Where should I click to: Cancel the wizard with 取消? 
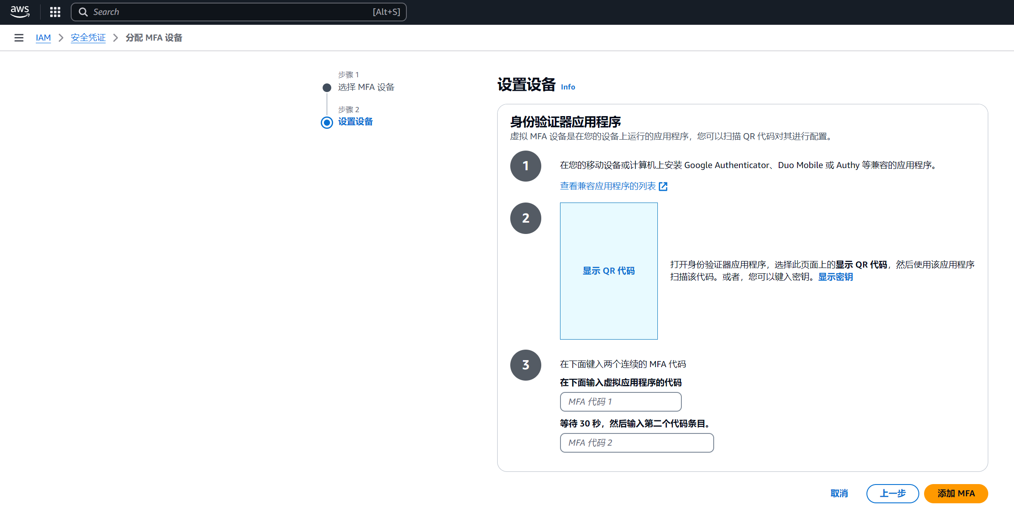[x=839, y=493]
